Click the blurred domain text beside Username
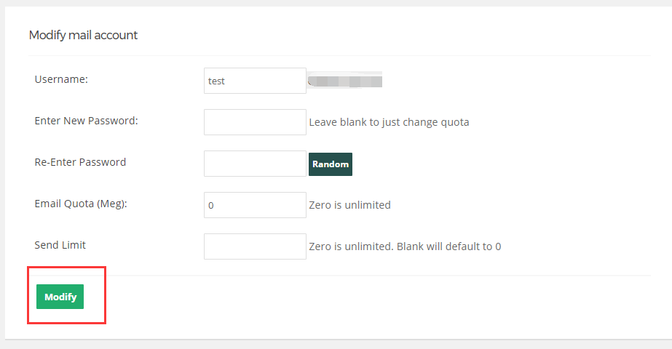Screen dimensions: 672x349 tap(345, 81)
